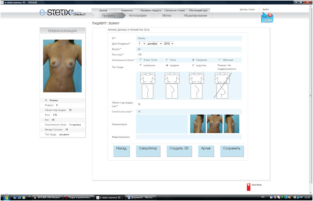Open the left side-view photo thumbnail

pyautogui.click(x=198, y=124)
